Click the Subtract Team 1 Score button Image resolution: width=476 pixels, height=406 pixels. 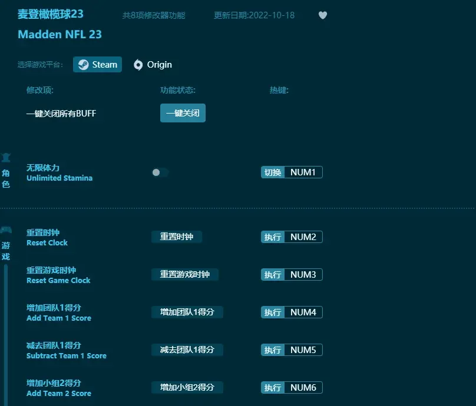[x=186, y=350]
